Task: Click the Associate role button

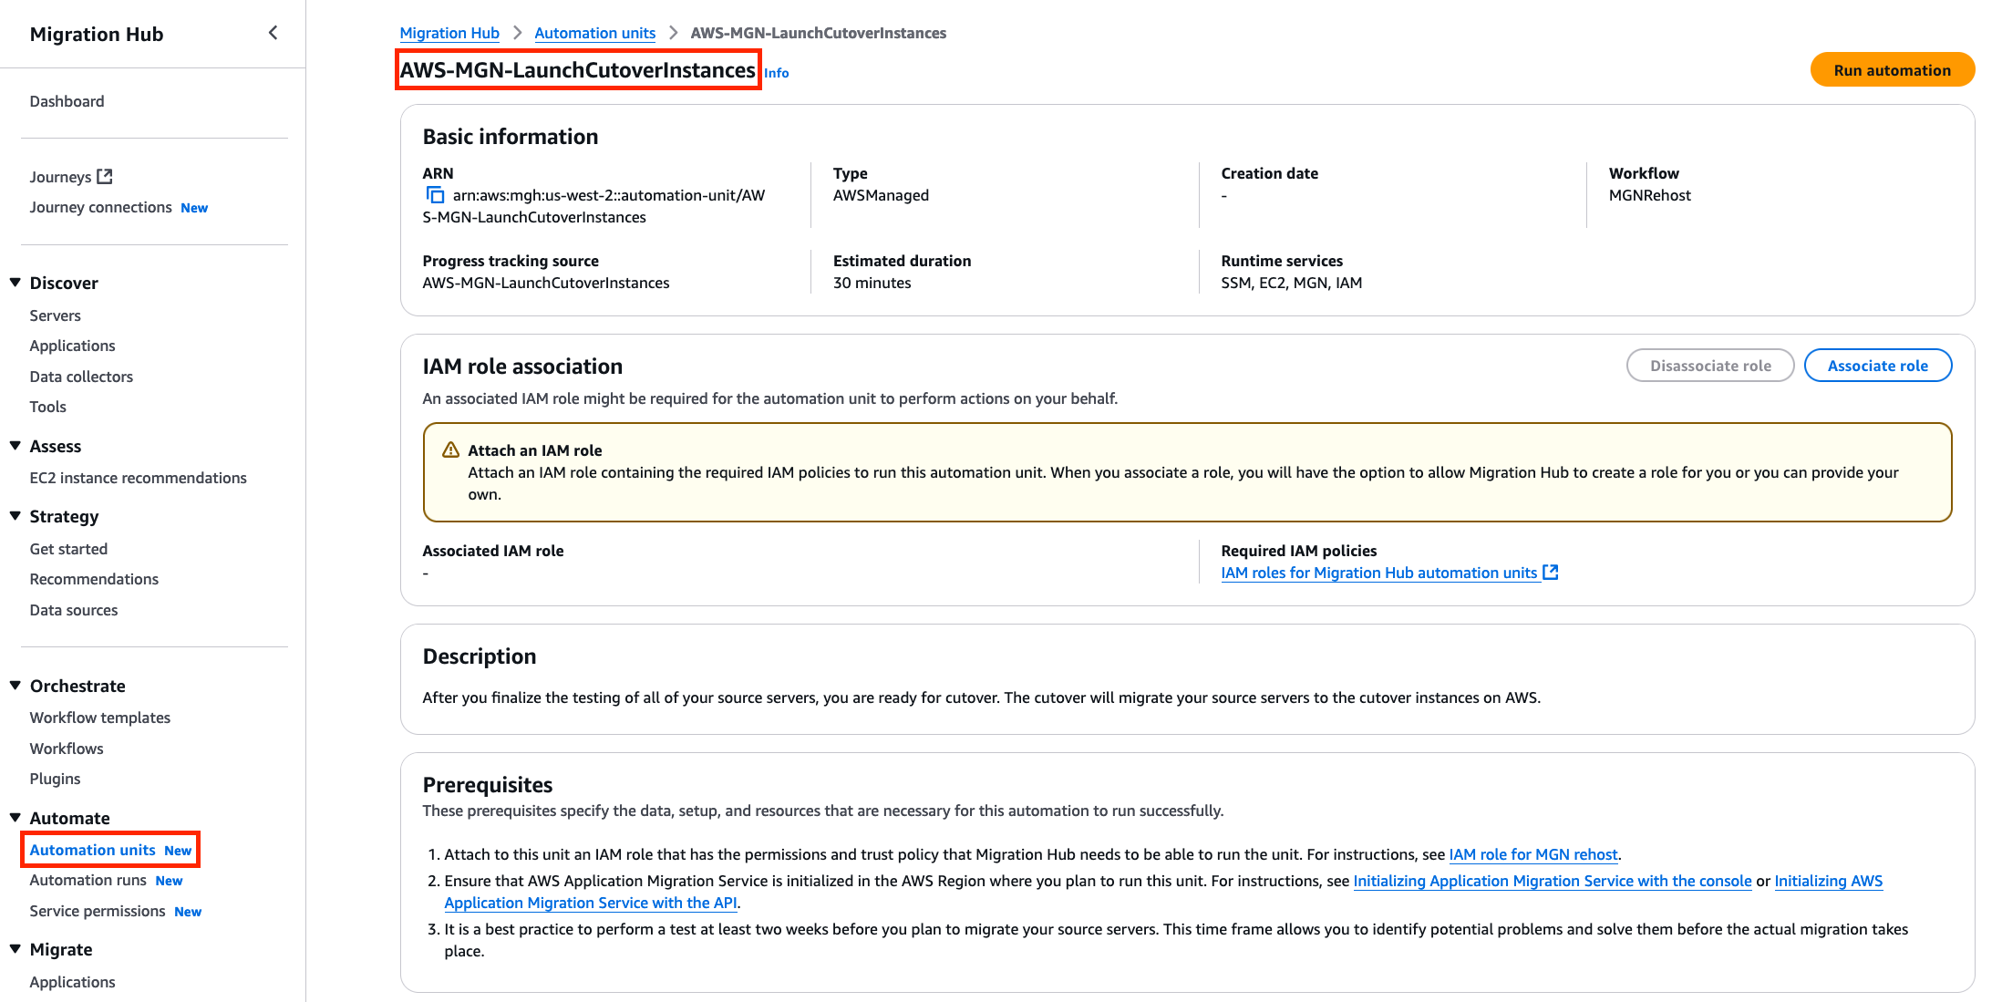Action: [x=1877, y=365]
